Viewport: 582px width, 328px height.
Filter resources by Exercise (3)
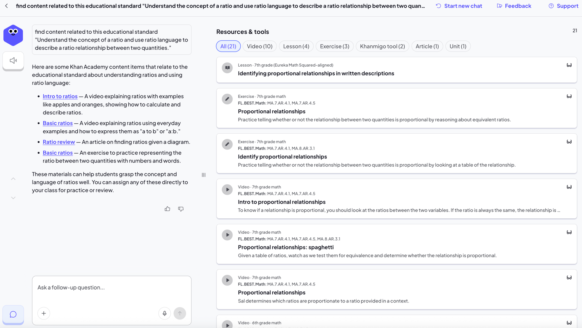[x=335, y=46]
